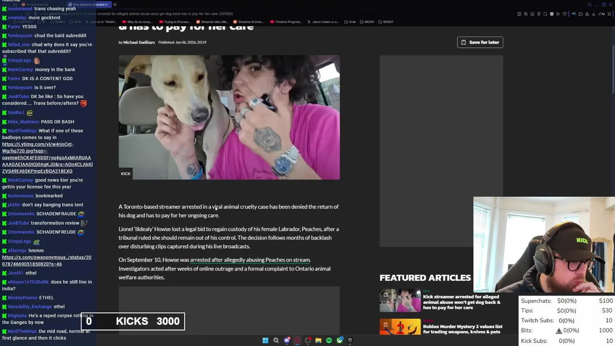
Task: Click chat username bostonmoss
Action: click(21, 196)
